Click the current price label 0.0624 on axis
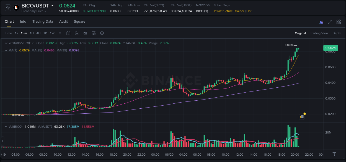 tap(330, 48)
